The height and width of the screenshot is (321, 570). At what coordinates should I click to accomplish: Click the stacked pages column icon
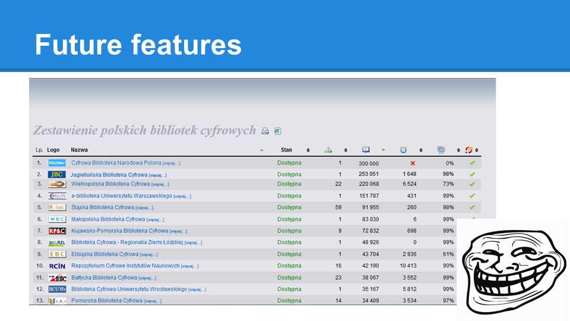tap(441, 150)
